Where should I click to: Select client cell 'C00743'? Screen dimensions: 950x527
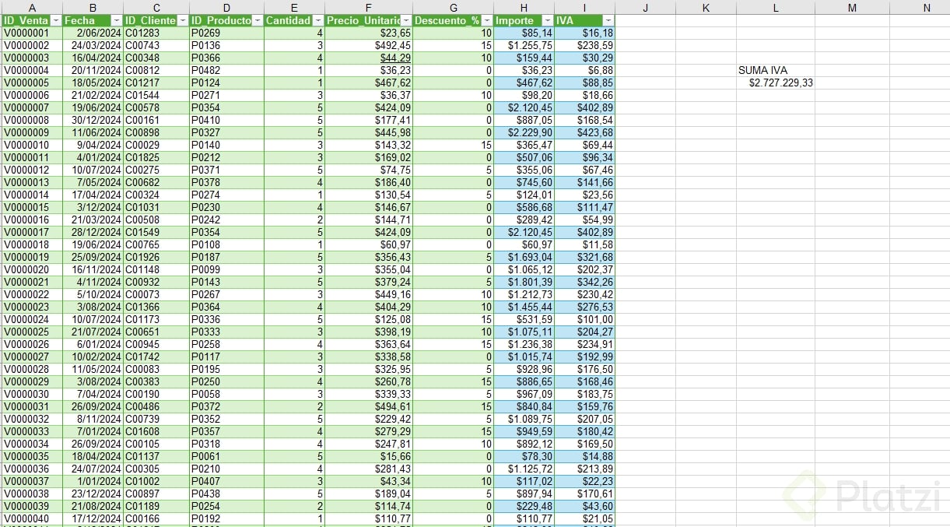156,45
